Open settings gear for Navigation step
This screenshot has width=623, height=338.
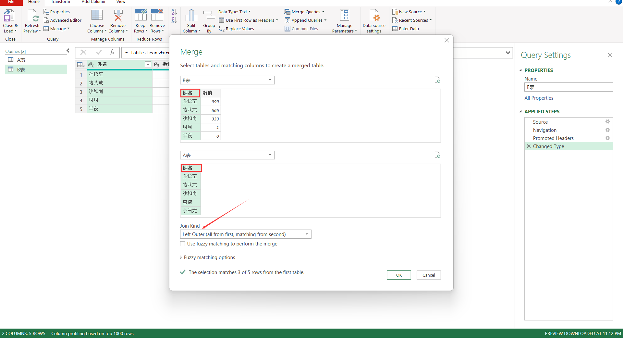tap(608, 130)
